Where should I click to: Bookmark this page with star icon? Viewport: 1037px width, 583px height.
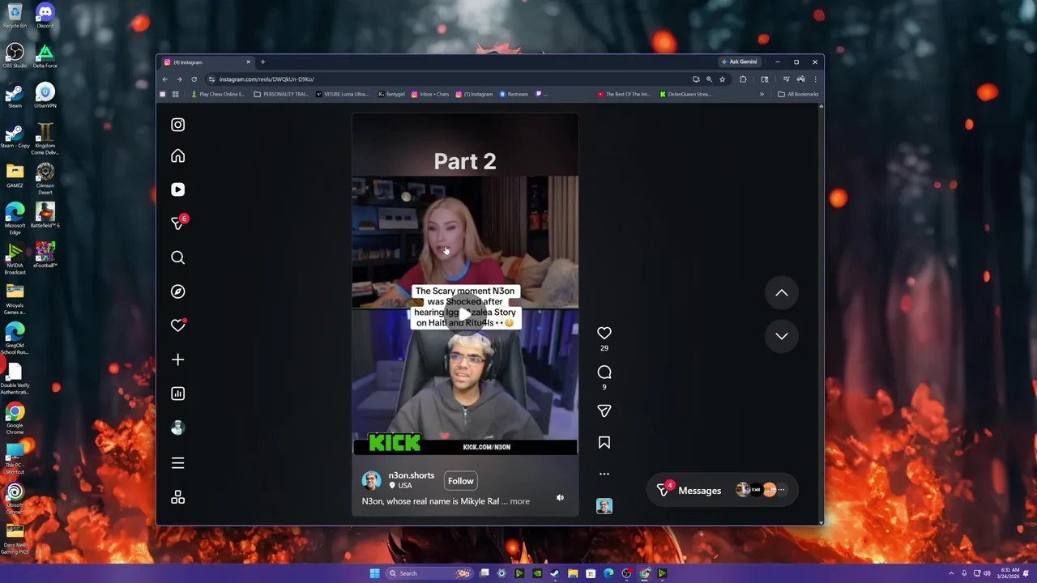pyautogui.click(x=722, y=79)
